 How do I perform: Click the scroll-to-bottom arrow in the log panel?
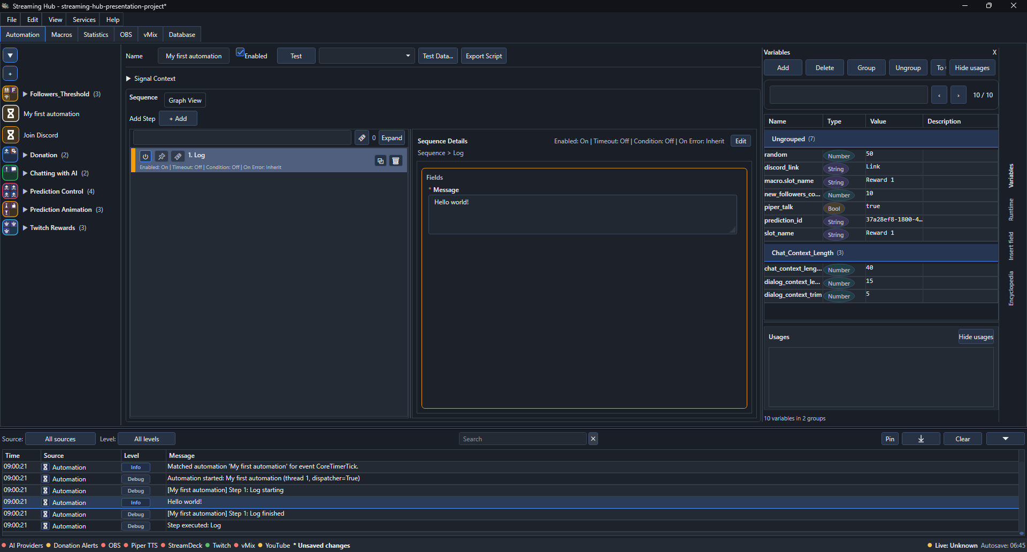921,439
